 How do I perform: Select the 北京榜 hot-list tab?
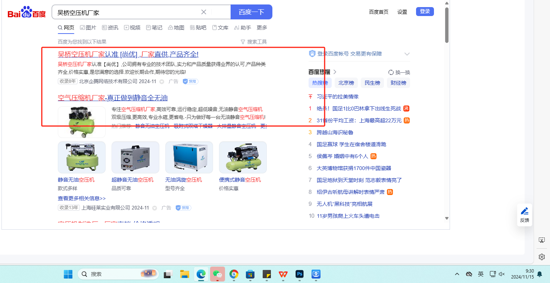(346, 83)
